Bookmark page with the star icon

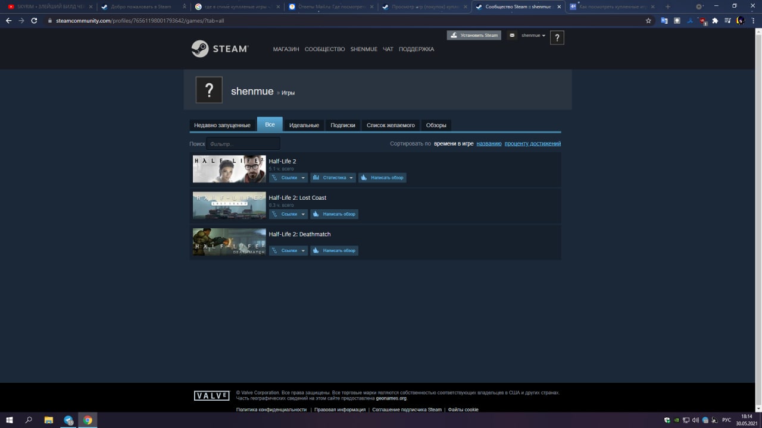pos(648,20)
